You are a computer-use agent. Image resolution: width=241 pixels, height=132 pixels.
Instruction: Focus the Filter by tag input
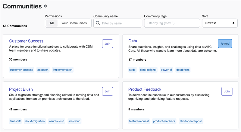tap(172, 23)
